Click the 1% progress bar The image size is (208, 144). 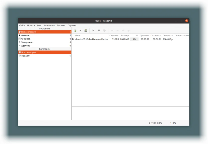click(134, 39)
